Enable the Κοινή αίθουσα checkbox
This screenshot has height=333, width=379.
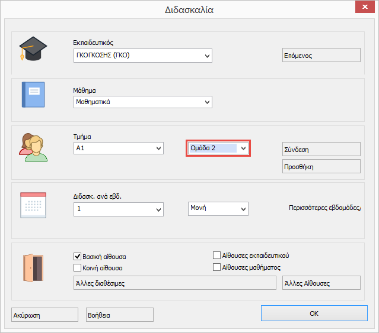pos(77,267)
